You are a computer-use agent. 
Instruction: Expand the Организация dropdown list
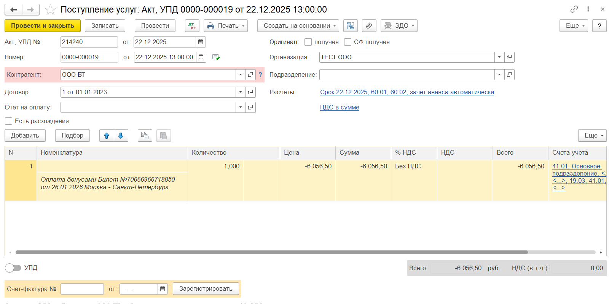click(x=499, y=57)
